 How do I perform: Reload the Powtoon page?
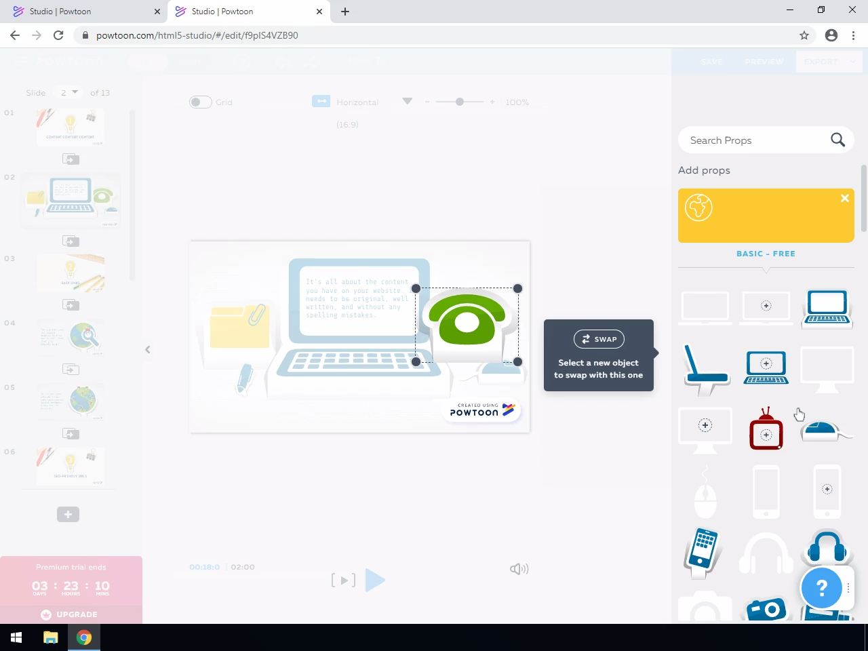point(58,35)
